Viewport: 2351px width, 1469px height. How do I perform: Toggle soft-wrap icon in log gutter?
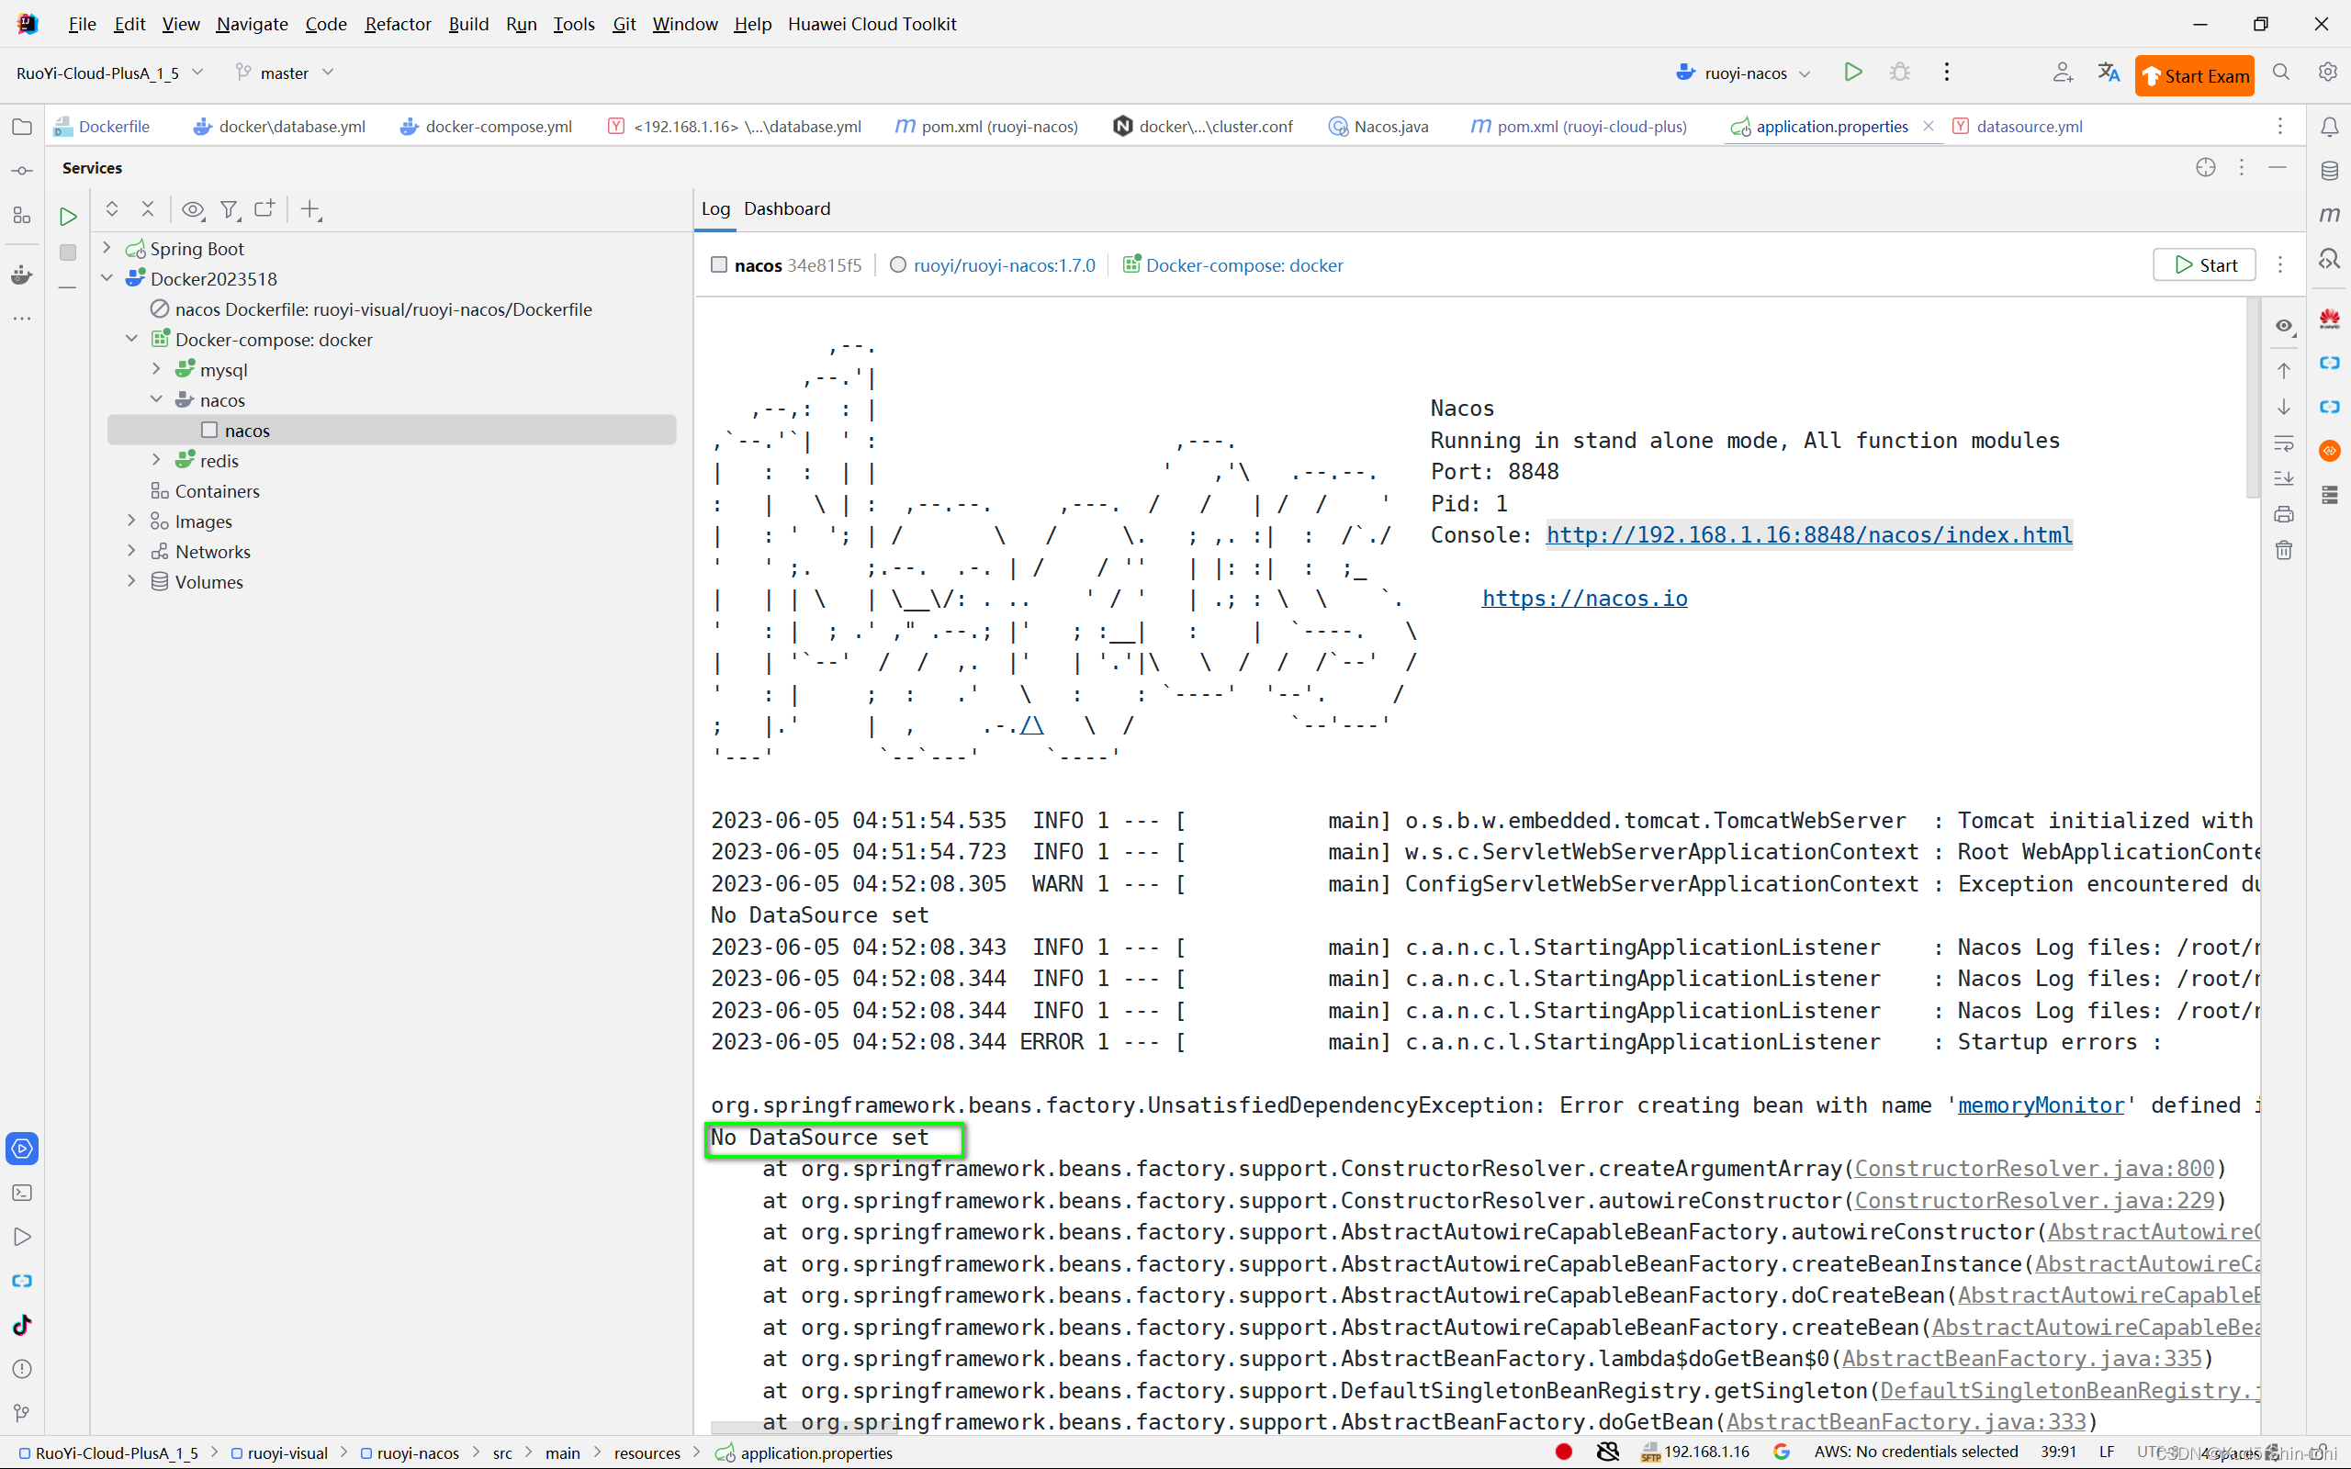[2284, 443]
